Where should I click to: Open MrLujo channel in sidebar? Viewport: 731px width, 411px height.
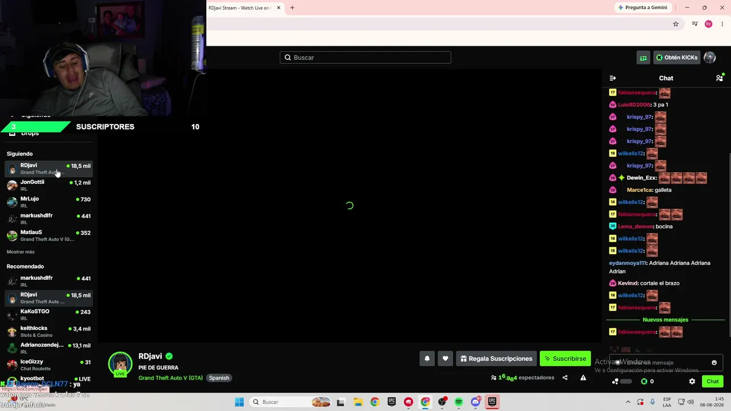click(x=49, y=202)
